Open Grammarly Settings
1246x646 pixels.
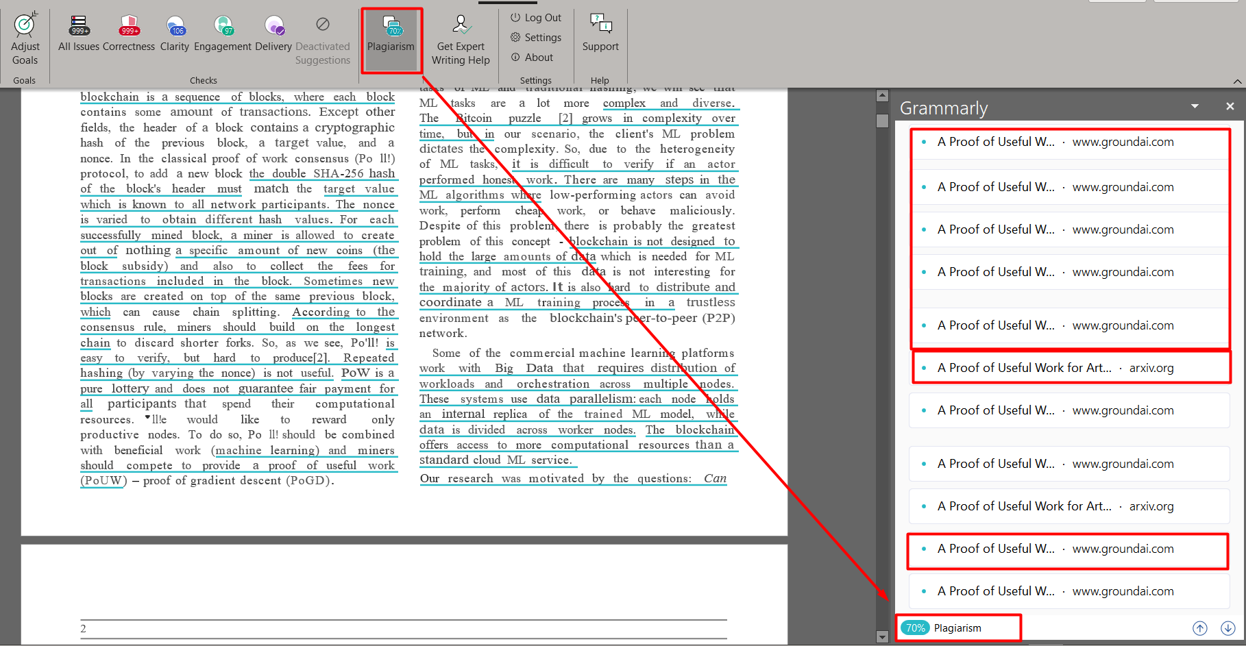[x=536, y=38]
